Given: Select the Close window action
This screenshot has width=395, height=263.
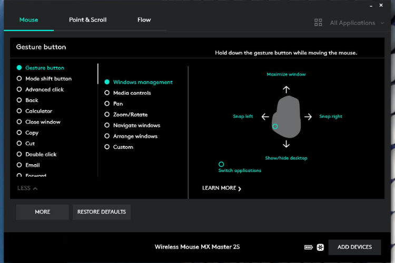Looking at the screenshot, I should [38, 122].
